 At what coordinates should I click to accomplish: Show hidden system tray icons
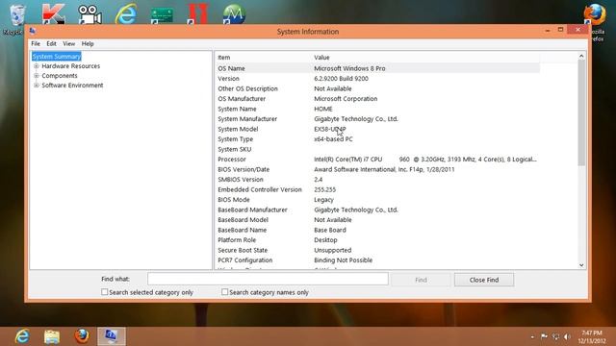pos(532,336)
